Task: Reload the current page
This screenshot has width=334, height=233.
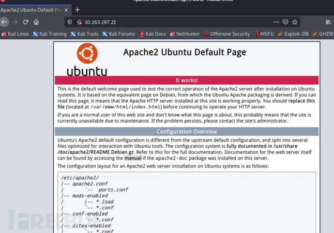Action: (x=26, y=22)
